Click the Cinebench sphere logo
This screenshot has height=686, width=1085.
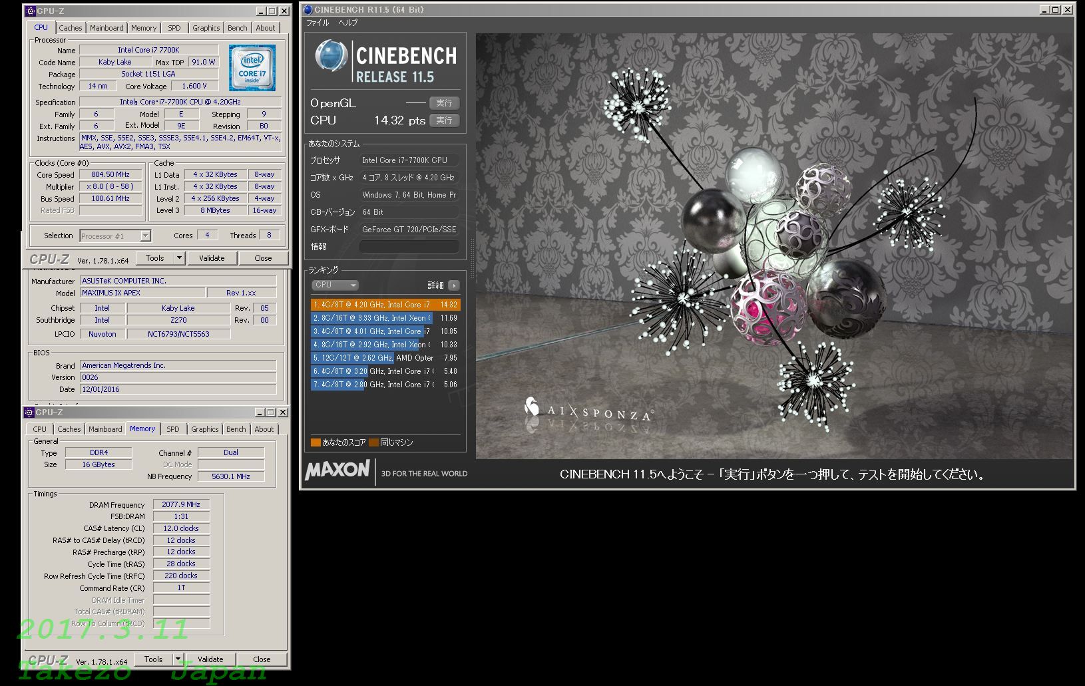(x=331, y=56)
